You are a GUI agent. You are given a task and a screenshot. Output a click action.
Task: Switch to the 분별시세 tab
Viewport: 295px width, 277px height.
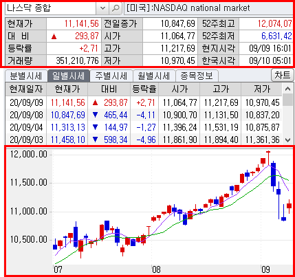(x=26, y=76)
